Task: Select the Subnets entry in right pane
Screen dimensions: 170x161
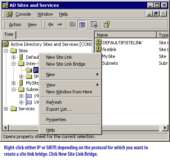Action: coord(110,63)
